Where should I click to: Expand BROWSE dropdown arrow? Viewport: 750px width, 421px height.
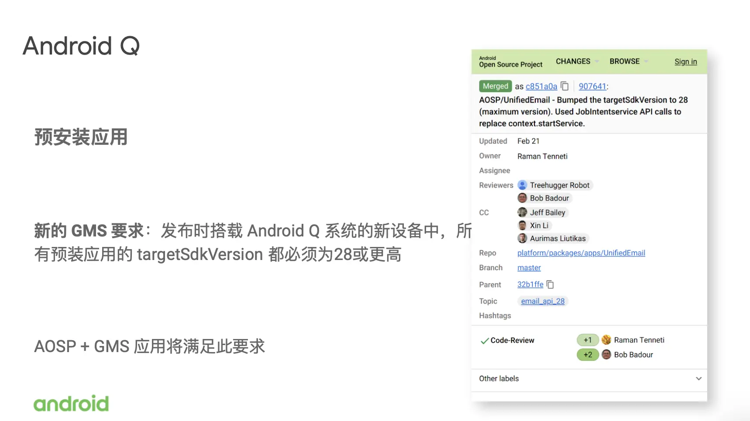click(646, 62)
